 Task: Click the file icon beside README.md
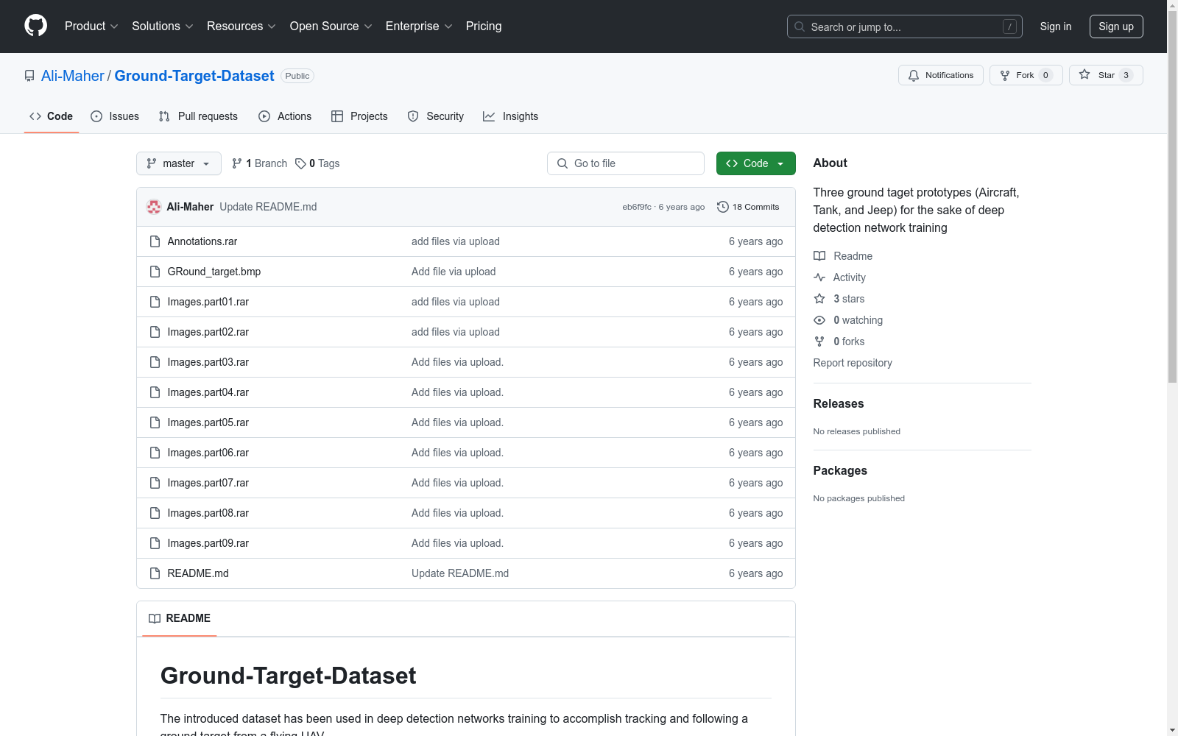click(x=155, y=573)
